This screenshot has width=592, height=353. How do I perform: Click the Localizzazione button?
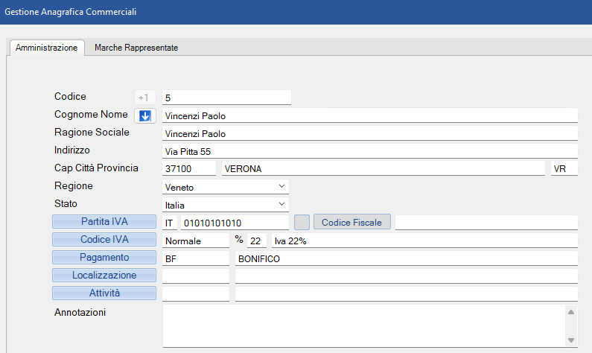(x=104, y=276)
